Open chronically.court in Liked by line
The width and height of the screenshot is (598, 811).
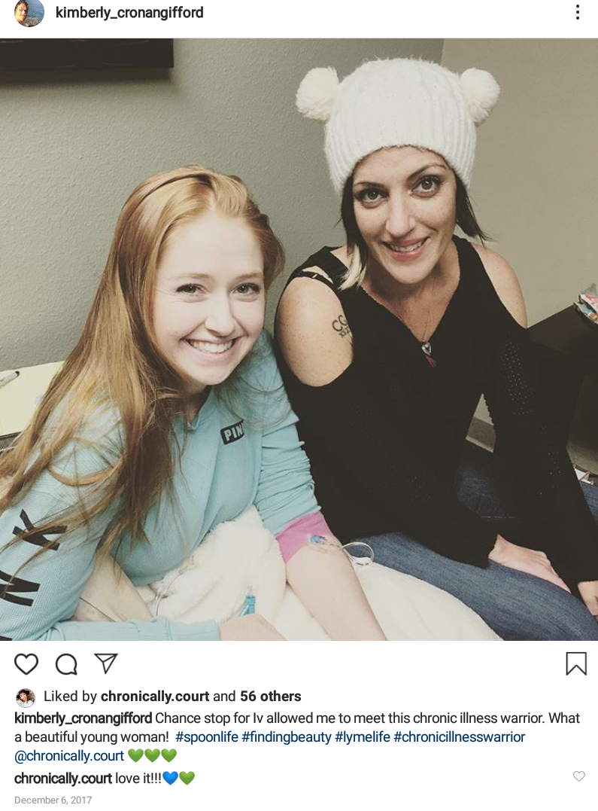[x=155, y=697]
